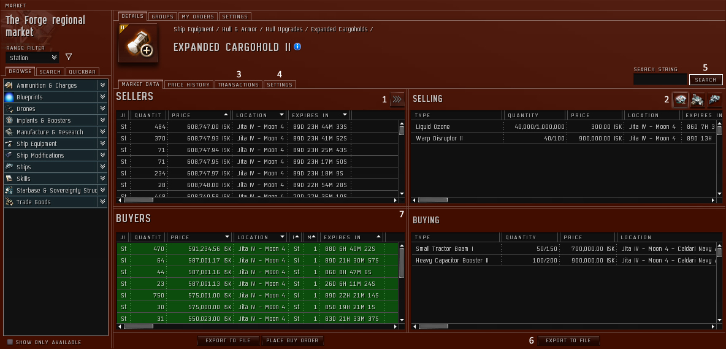Click the blue Blueprints category icon
Image resolution: width=726 pixels, height=349 pixels.
coord(9,97)
